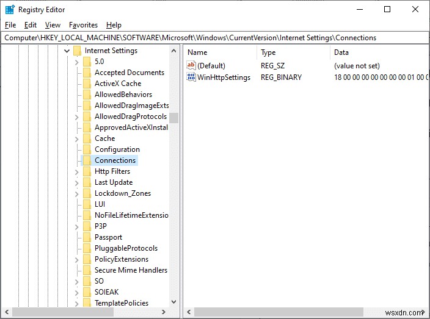Click the Secure Mime Handlers folder icon
The height and width of the screenshot is (319, 430).
87,270
